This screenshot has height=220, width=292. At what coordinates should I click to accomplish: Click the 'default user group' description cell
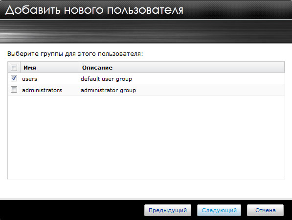tap(106, 79)
